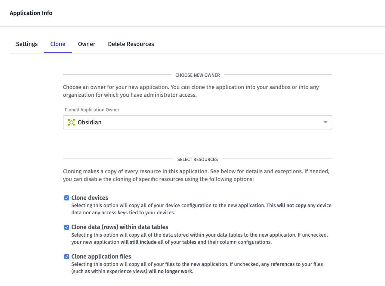
Task: Uncheck the Clone devices checkbox
Action: (x=66, y=197)
